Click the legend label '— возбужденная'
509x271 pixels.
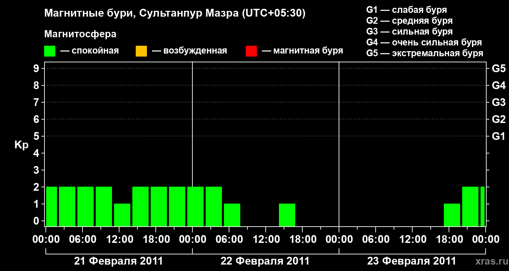tap(189, 51)
